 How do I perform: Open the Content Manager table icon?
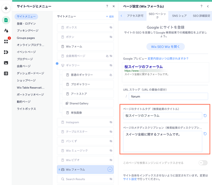6,73
